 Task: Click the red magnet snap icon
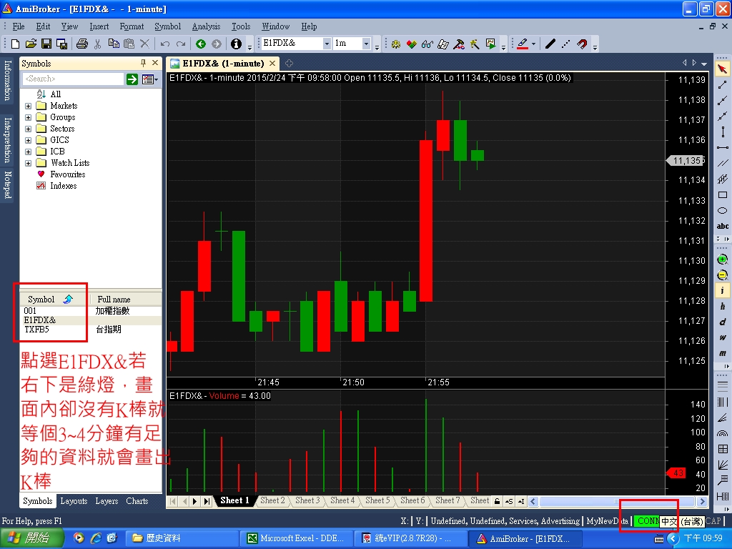tap(582, 44)
